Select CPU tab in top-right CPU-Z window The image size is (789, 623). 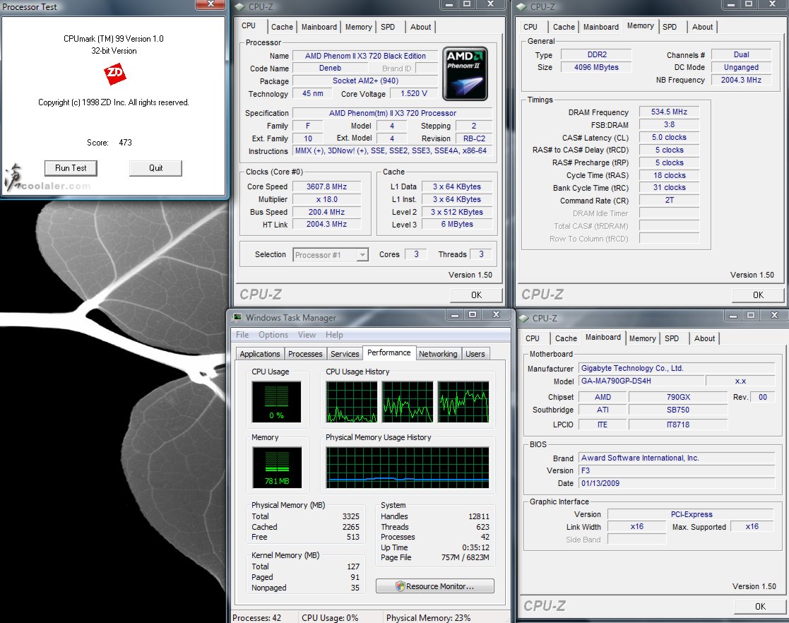click(530, 27)
